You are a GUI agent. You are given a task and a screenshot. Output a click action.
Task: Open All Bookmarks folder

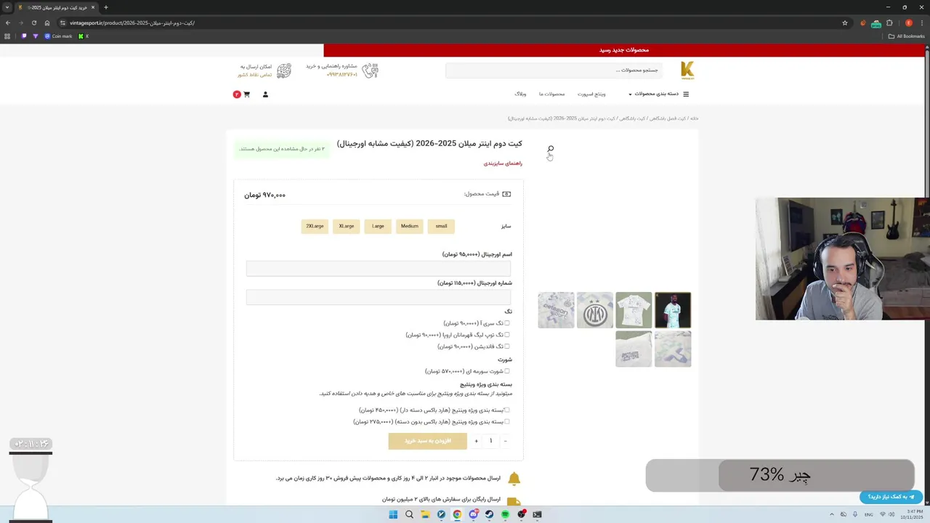(907, 36)
